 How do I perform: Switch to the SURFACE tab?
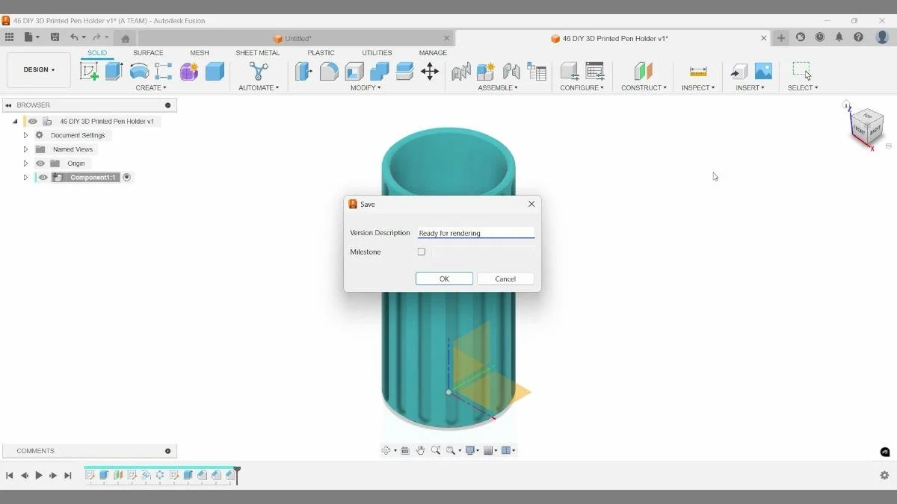(x=147, y=52)
